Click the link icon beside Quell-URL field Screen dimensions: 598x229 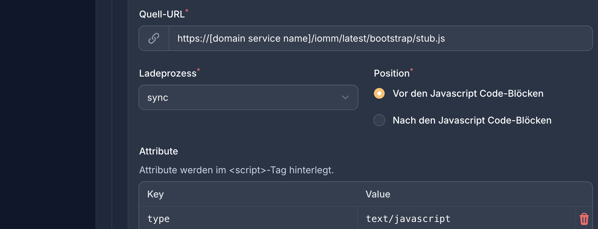coord(154,38)
